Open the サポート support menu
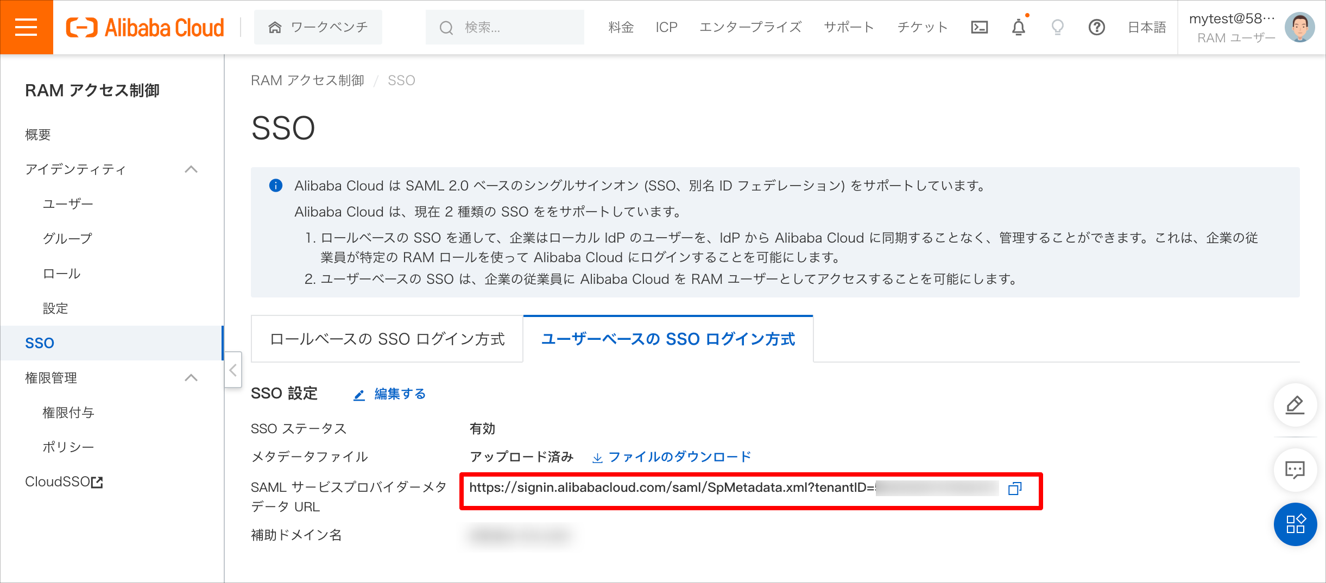Viewport: 1326px width, 583px height. point(849,27)
